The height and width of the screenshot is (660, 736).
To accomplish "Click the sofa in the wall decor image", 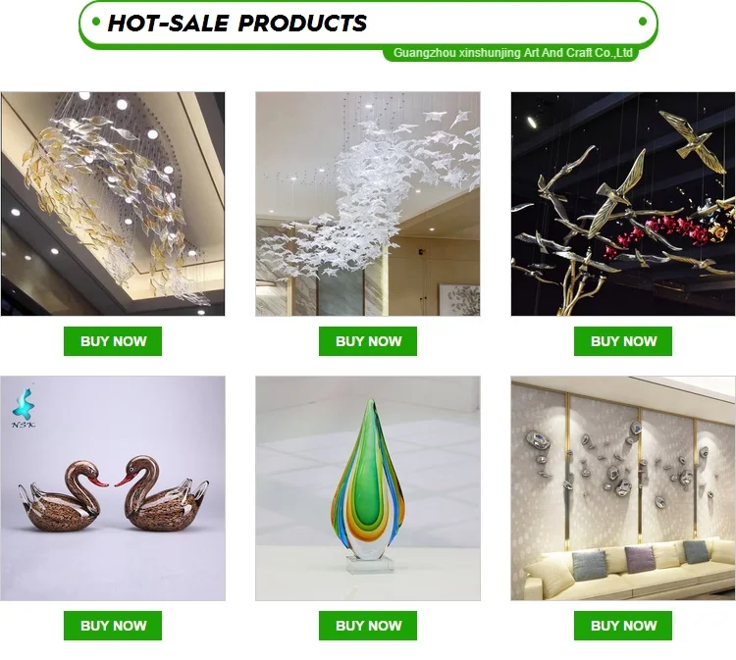I will click(629, 568).
